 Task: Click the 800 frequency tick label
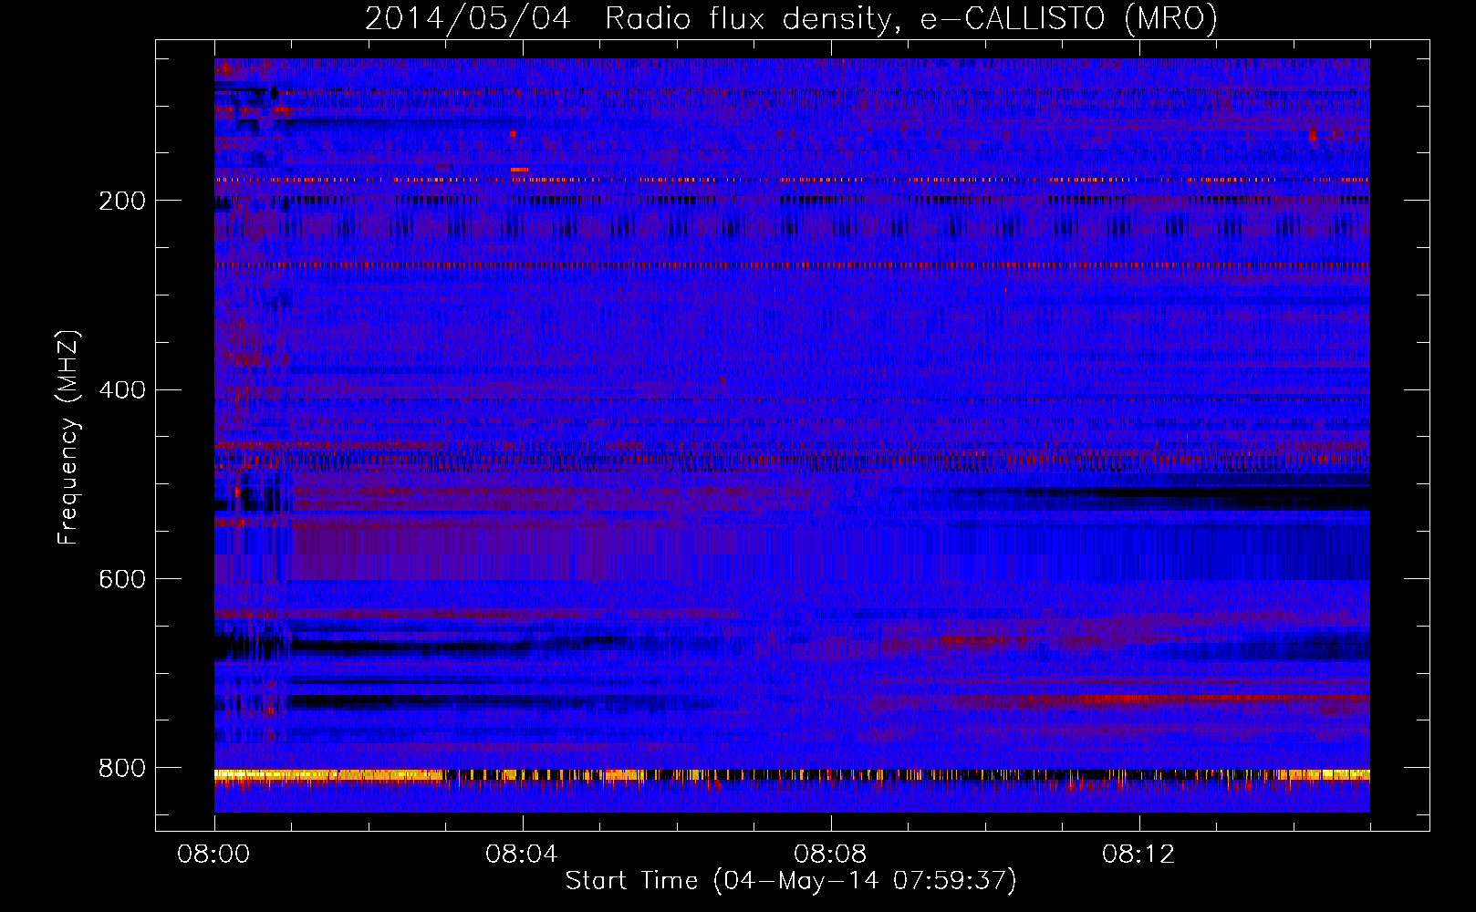(x=122, y=768)
